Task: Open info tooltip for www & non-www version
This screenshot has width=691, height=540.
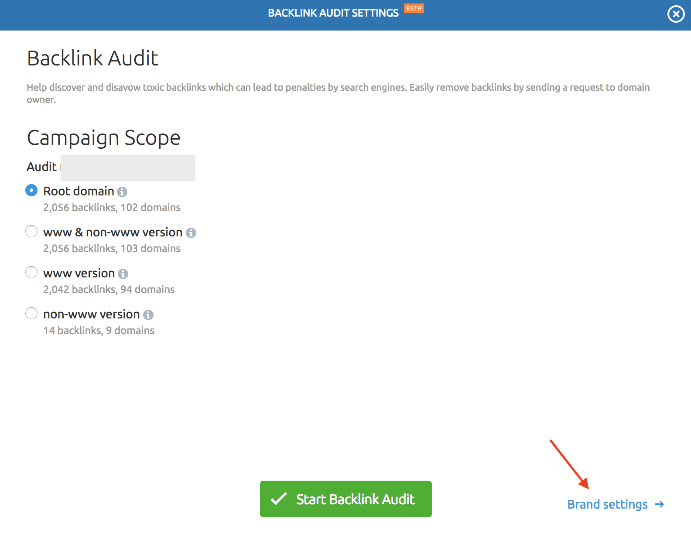Action: pyautogui.click(x=191, y=233)
